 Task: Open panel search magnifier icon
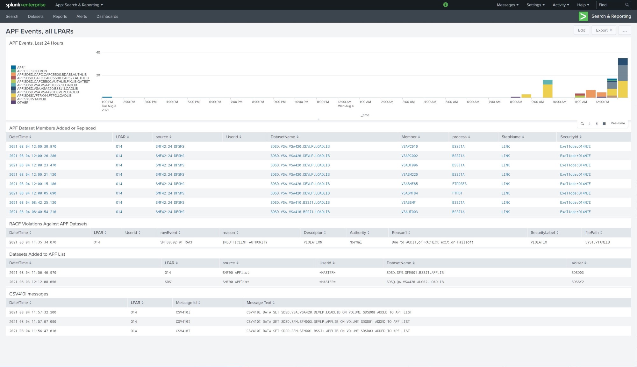click(x=582, y=124)
